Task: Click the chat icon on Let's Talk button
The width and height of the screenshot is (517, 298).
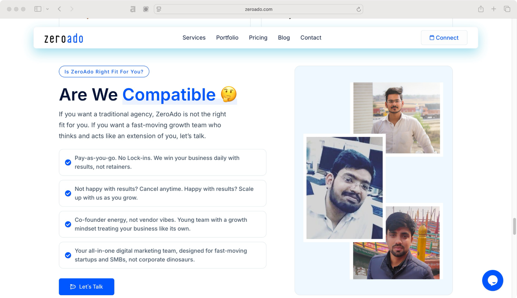Action: (x=73, y=287)
